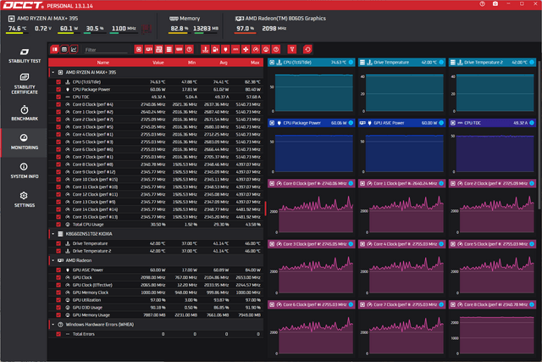Select the Core 15 Clock (perf #13) row
The image size is (542, 362).
pyautogui.click(x=156, y=217)
